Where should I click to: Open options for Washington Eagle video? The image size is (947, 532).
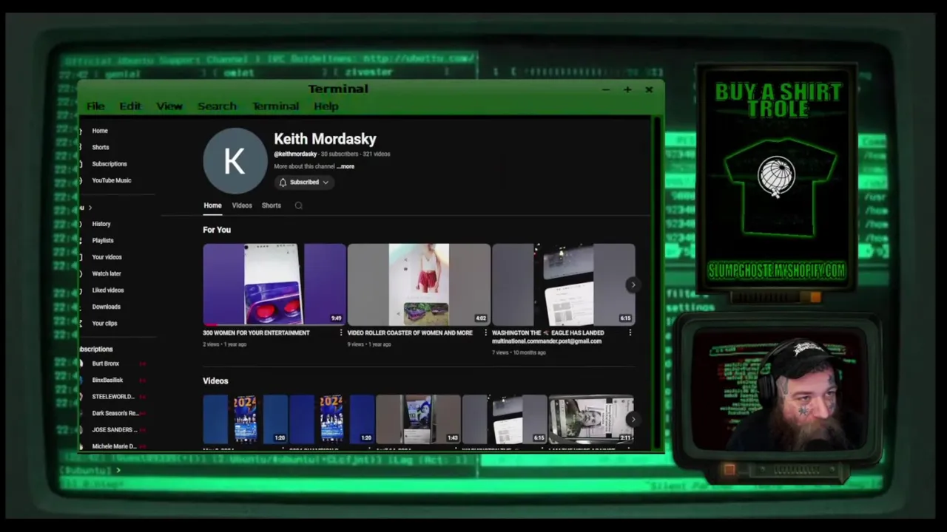[630, 333]
